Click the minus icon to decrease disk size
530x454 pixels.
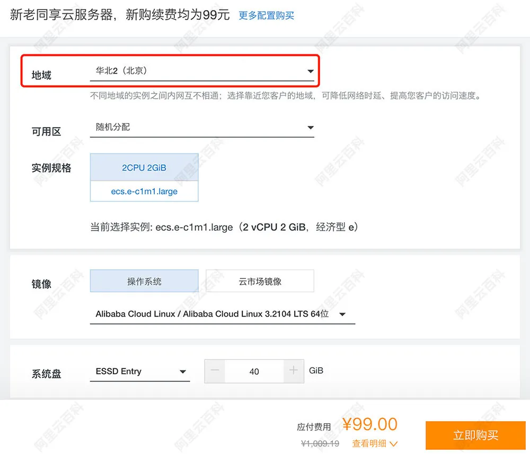214,371
